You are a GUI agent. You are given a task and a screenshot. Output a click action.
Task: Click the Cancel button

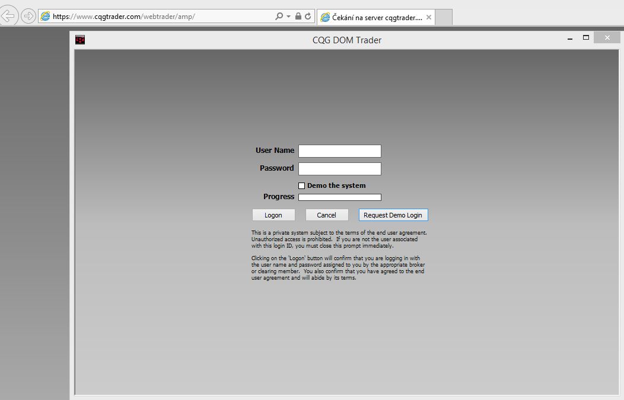pos(327,215)
